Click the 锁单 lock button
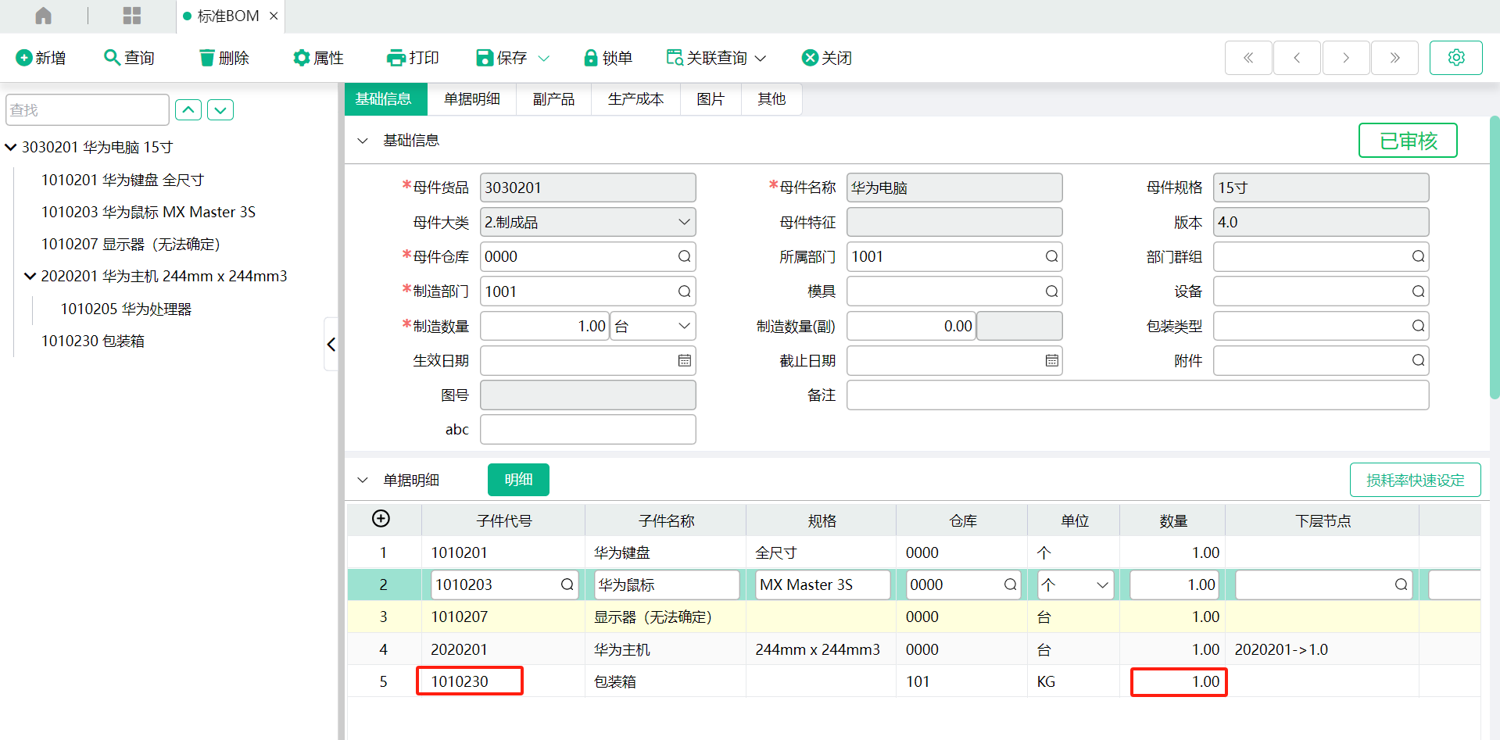Viewport: 1500px width, 740px height. (x=608, y=58)
